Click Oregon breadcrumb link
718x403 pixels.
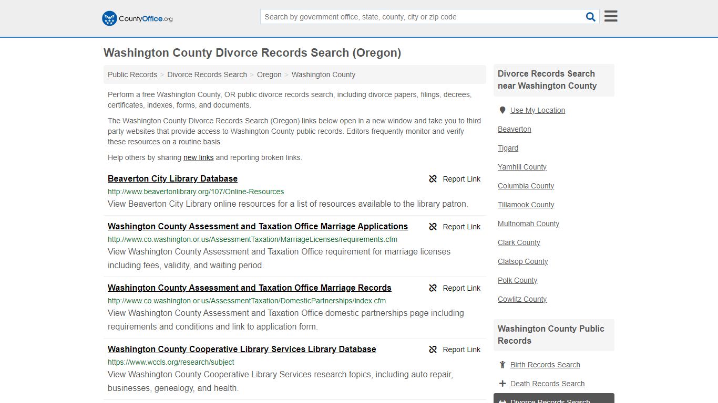269,75
